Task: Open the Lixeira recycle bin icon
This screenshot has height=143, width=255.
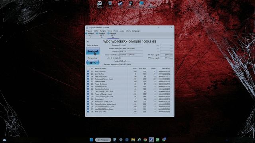Action: click(110, 4)
